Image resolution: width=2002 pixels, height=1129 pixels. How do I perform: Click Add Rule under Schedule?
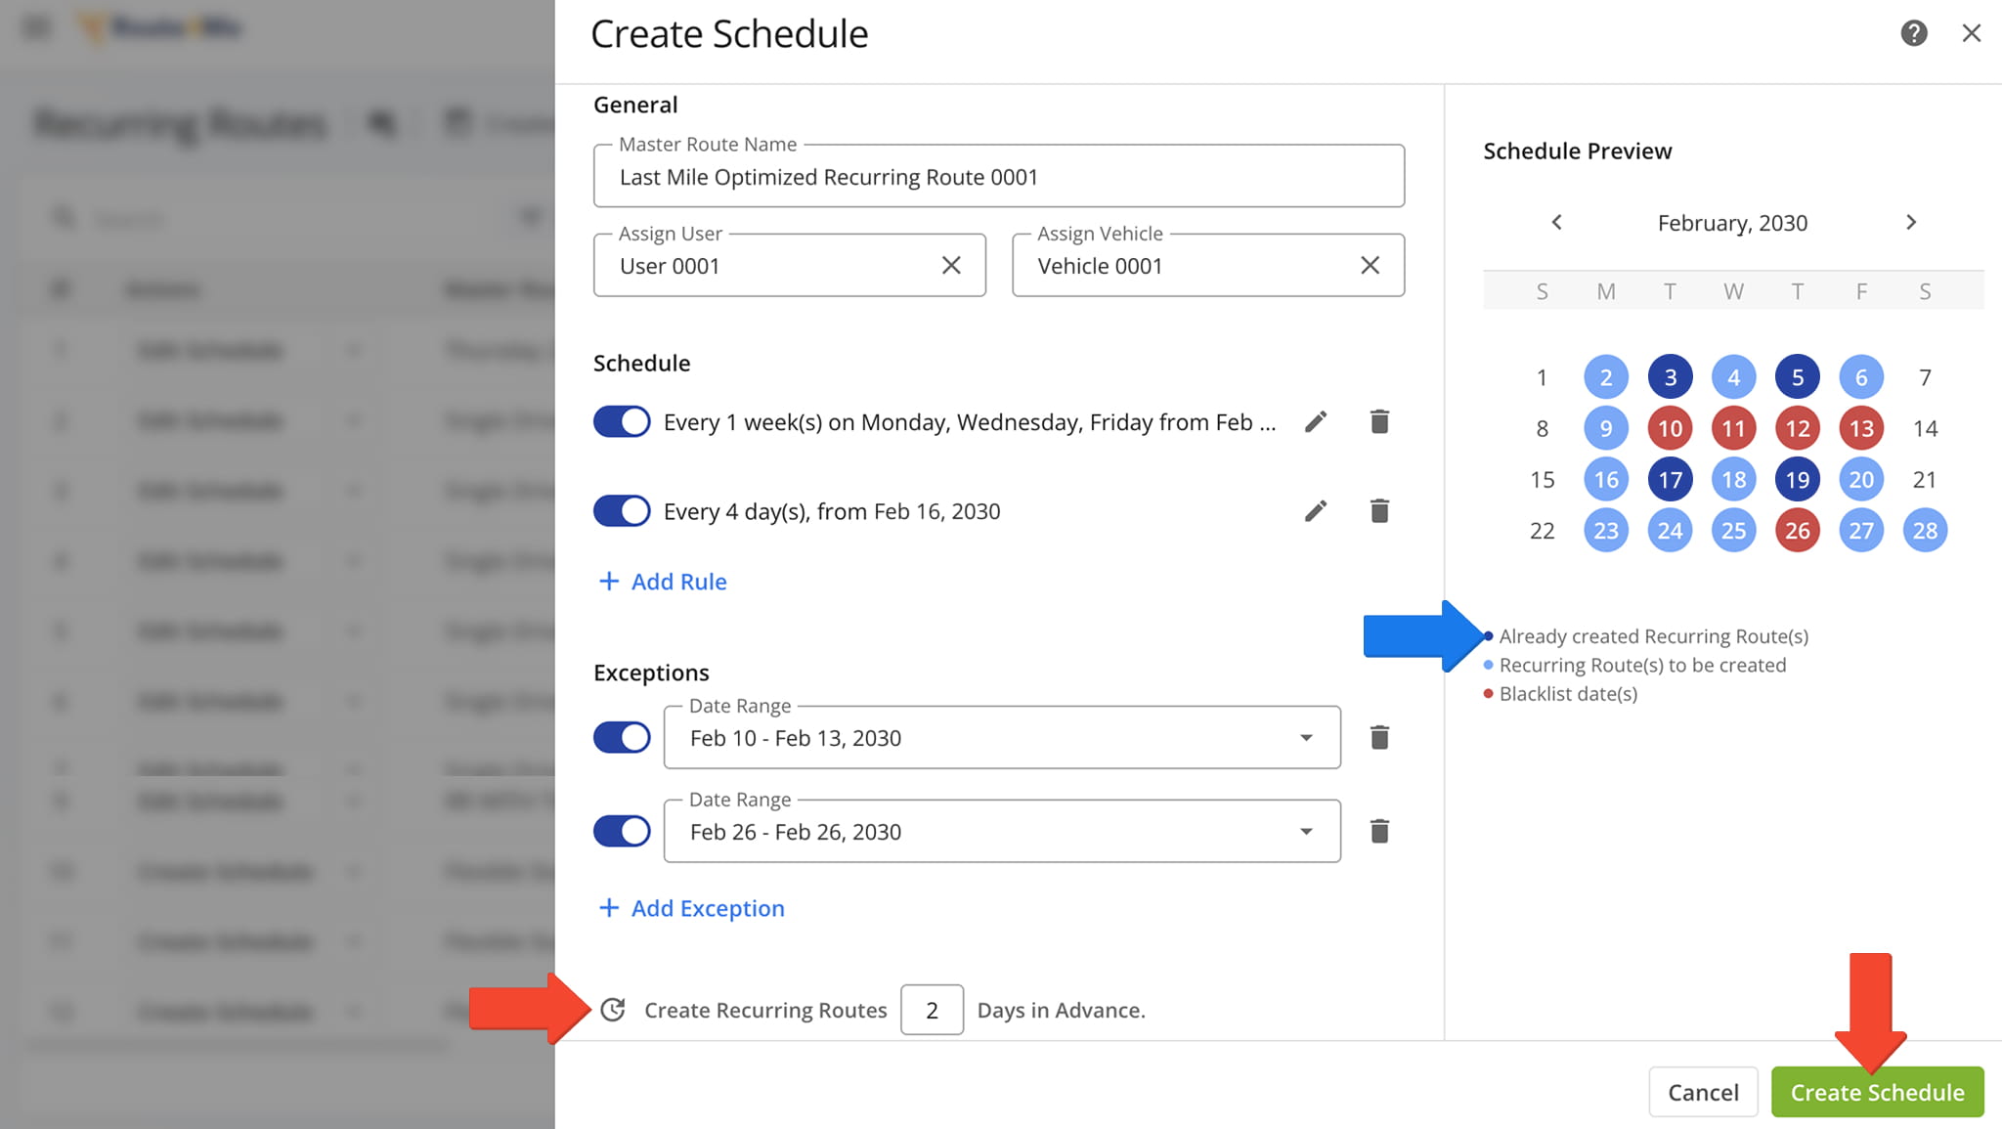pos(661,581)
